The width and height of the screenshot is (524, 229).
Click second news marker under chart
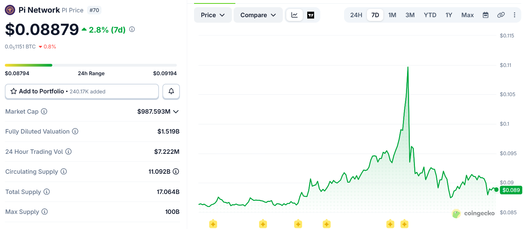pyautogui.click(x=263, y=224)
